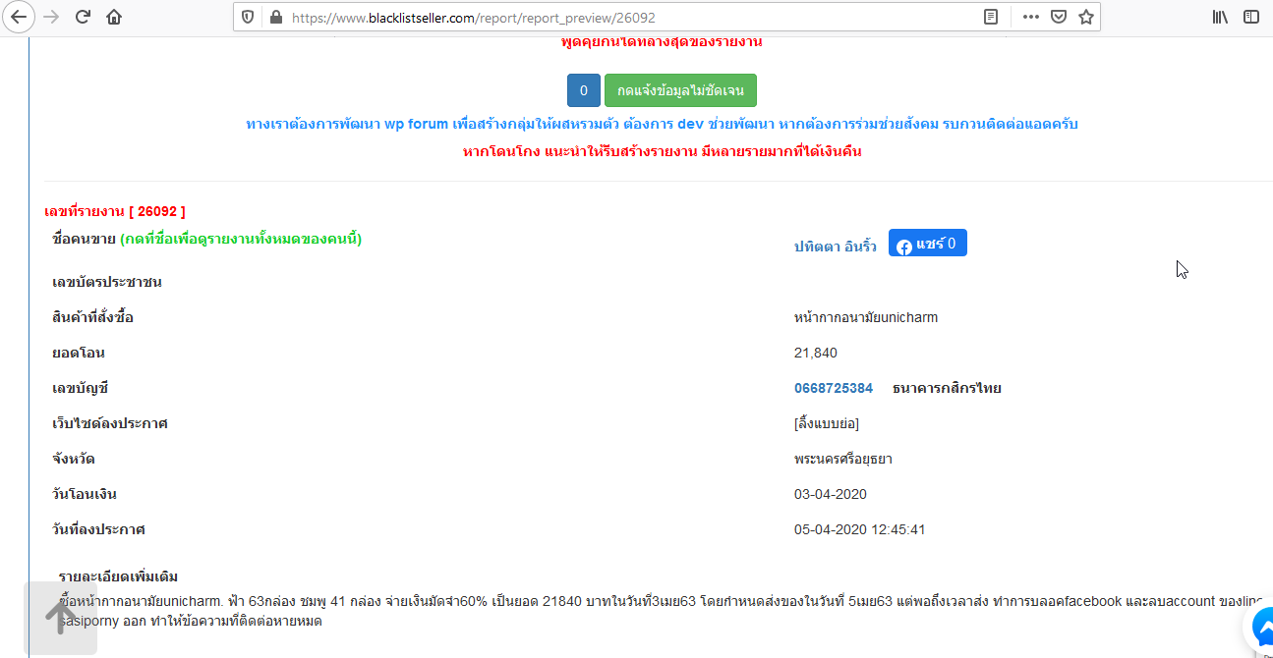The height and width of the screenshot is (658, 1273).
Task: Click red advice text หากโดนโกง
Action: click(663, 151)
